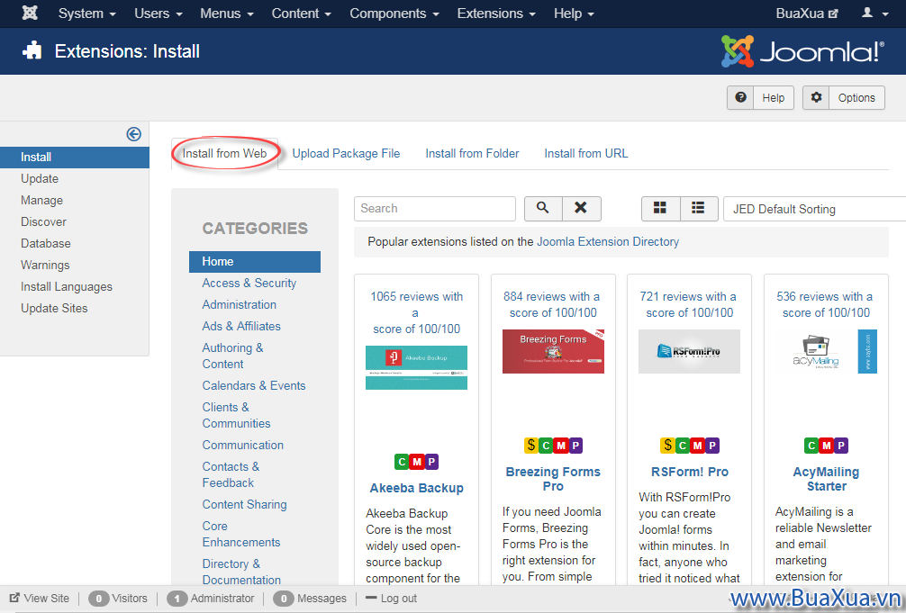The image size is (906, 613).
Task: Open the Content Sharing category
Action: coord(244,504)
